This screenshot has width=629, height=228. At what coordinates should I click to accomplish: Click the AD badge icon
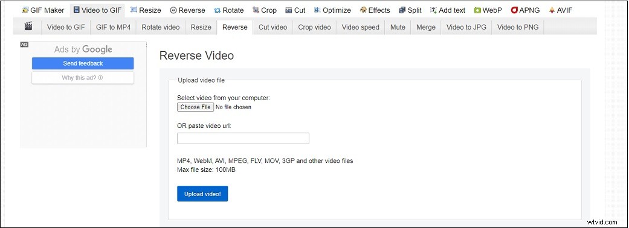(24, 45)
